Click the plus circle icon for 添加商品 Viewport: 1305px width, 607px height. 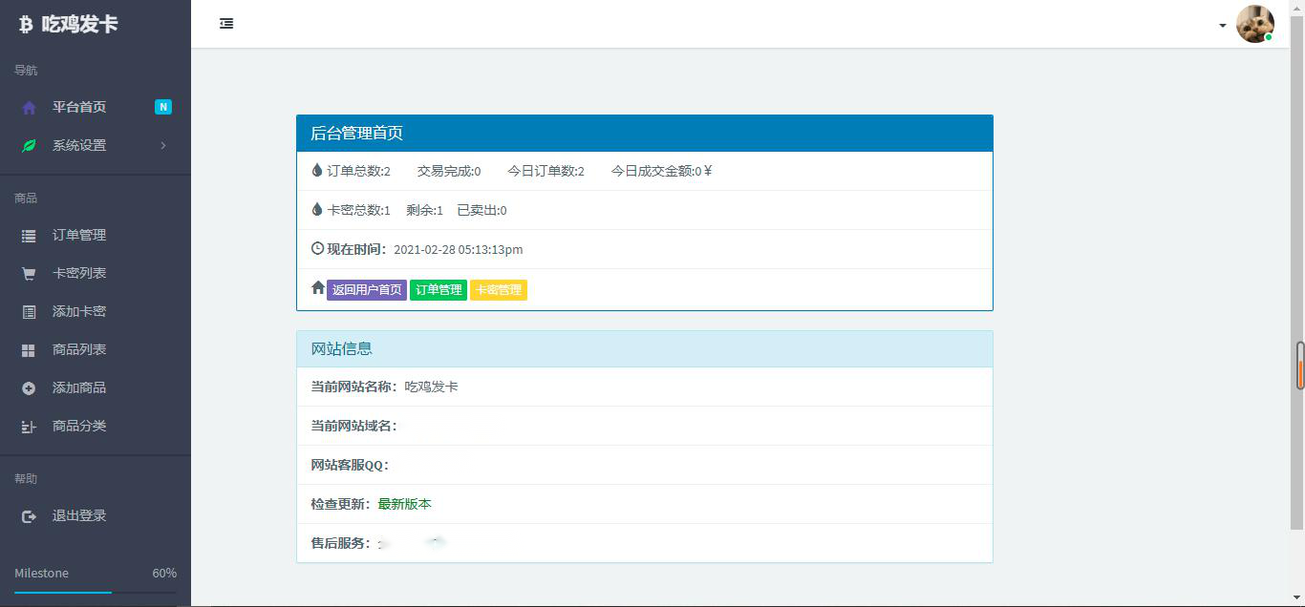[29, 388]
